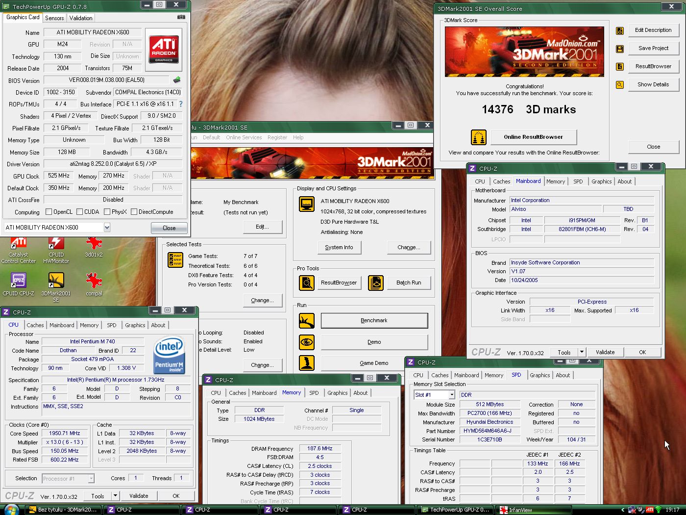Open the Processor #1 selection dropdown
This screenshot has height=515, width=686.
point(91,479)
